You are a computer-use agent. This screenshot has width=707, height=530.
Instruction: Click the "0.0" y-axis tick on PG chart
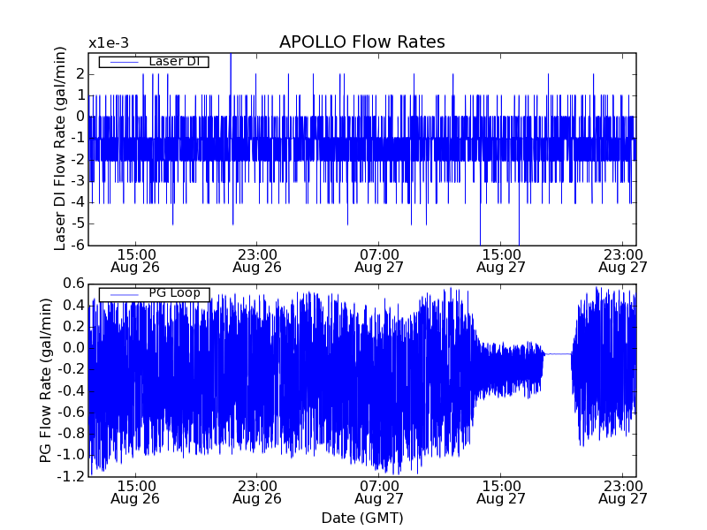(72, 348)
